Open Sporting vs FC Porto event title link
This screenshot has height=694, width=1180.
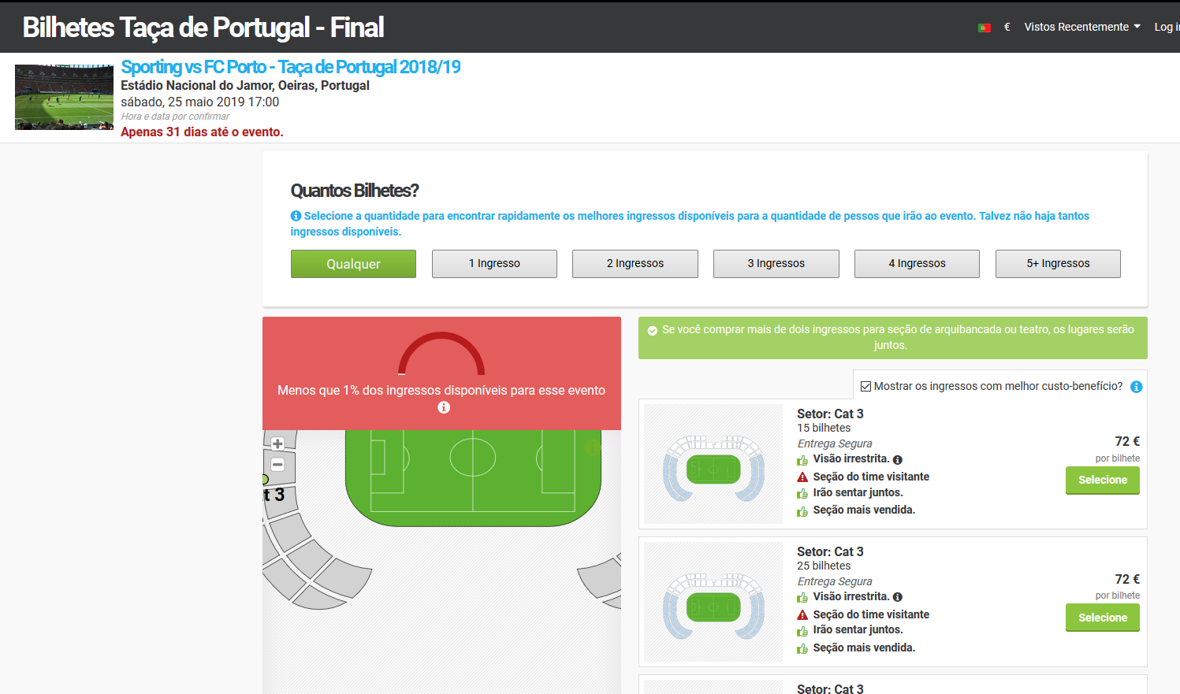click(x=291, y=67)
